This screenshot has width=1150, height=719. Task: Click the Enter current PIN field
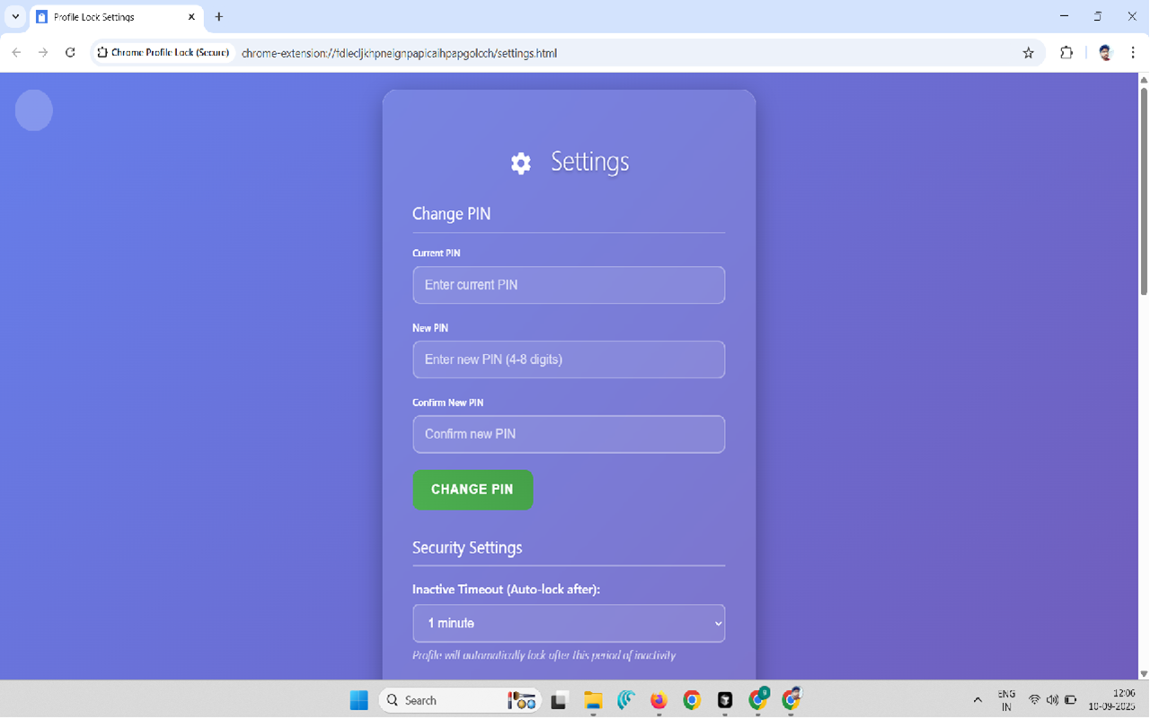click(x=569, y=284)
